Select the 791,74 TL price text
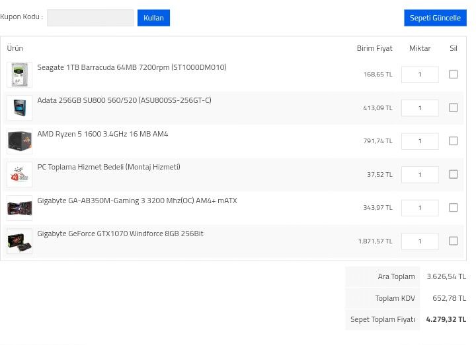 pyautogui.click(x=377, y=141)
